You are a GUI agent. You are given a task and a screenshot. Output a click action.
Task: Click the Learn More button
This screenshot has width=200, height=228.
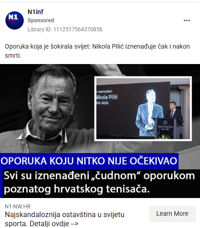172,214
